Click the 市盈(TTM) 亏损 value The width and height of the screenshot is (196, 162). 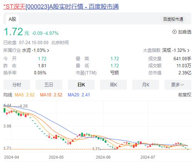tap(114, 73)
